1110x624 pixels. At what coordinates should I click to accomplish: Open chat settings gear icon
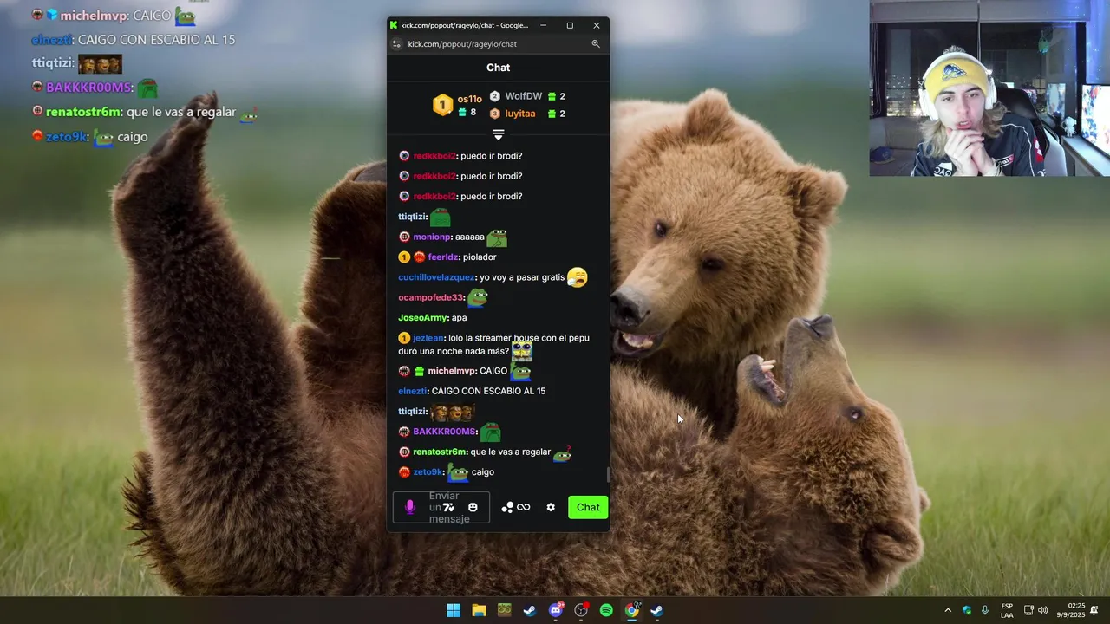point(551,507)
